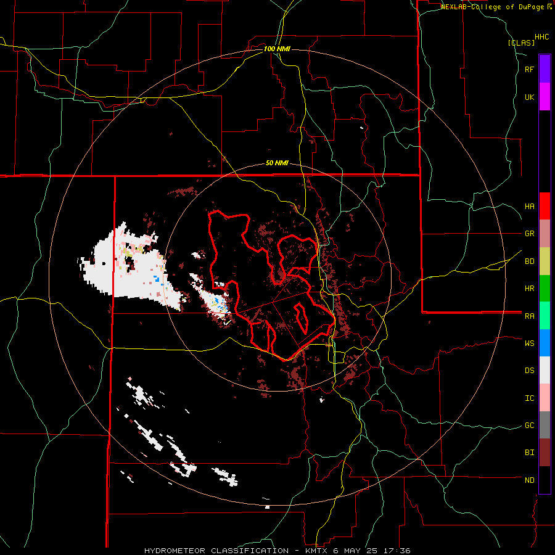Click the 50 NMI range ring label
The width and height of the screenshot is (555, 555).
coord(277,163)
